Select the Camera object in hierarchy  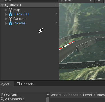(x=20, y=19)
